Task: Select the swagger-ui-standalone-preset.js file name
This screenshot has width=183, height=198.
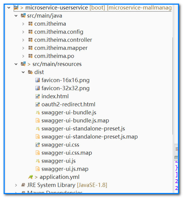Action: pos(83,129)
